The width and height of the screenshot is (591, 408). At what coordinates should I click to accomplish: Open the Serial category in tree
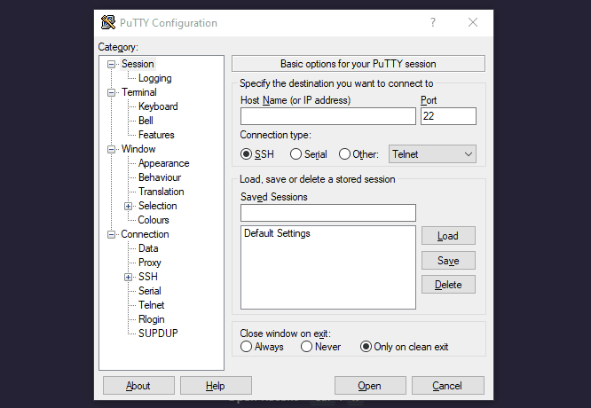pyautogui.click(x=150, y=291)
